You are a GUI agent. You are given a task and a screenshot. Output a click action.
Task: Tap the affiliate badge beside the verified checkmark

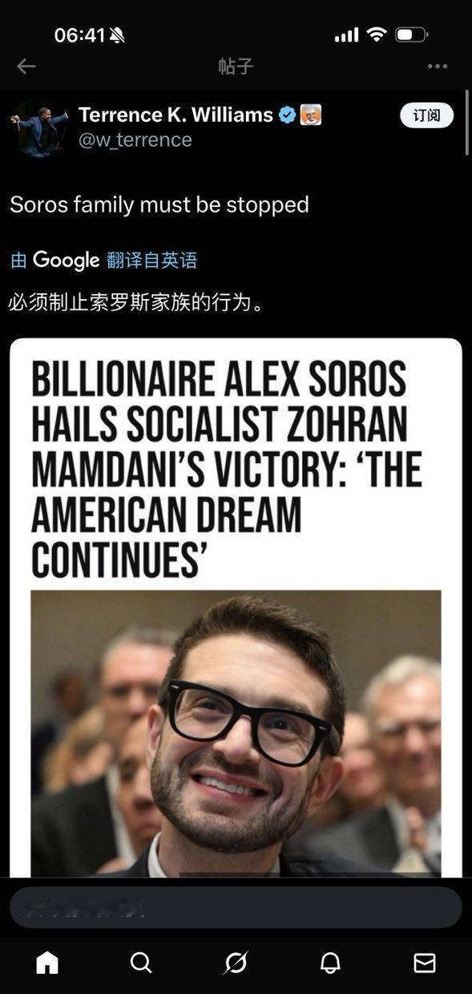pos(311,115)
